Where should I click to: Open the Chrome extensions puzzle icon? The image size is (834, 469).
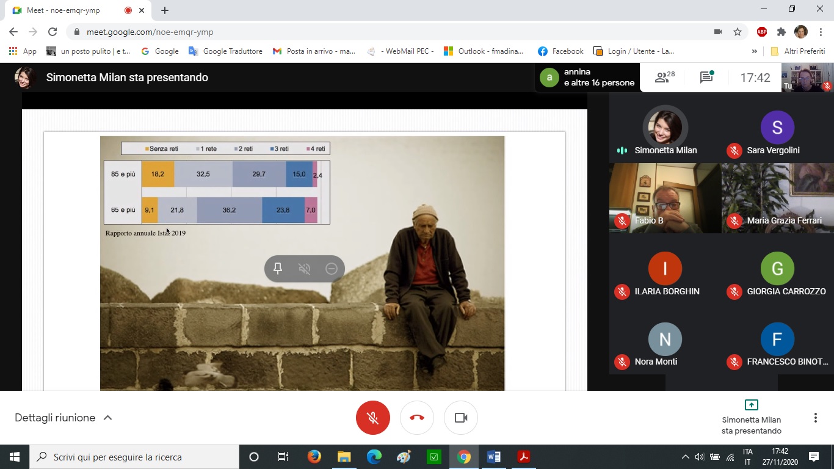click(781, 32)
